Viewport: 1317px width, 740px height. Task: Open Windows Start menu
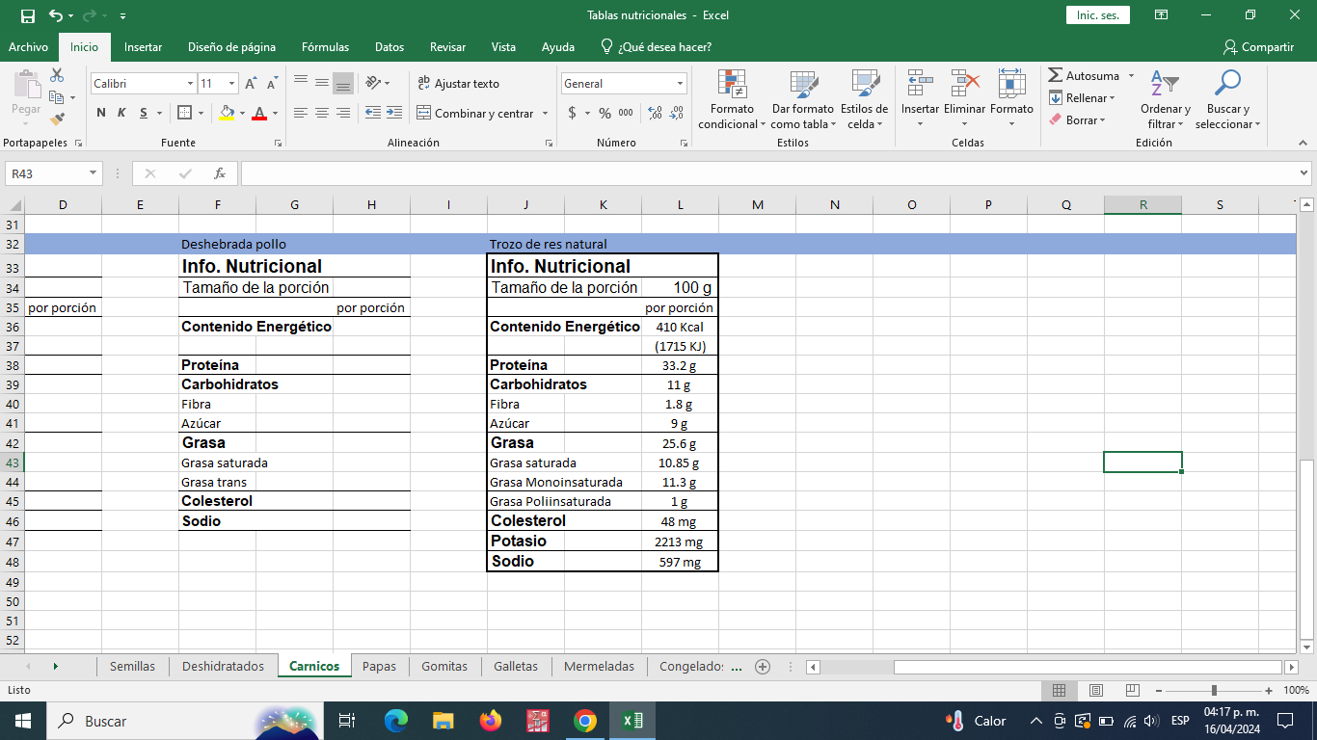(23, 720)
